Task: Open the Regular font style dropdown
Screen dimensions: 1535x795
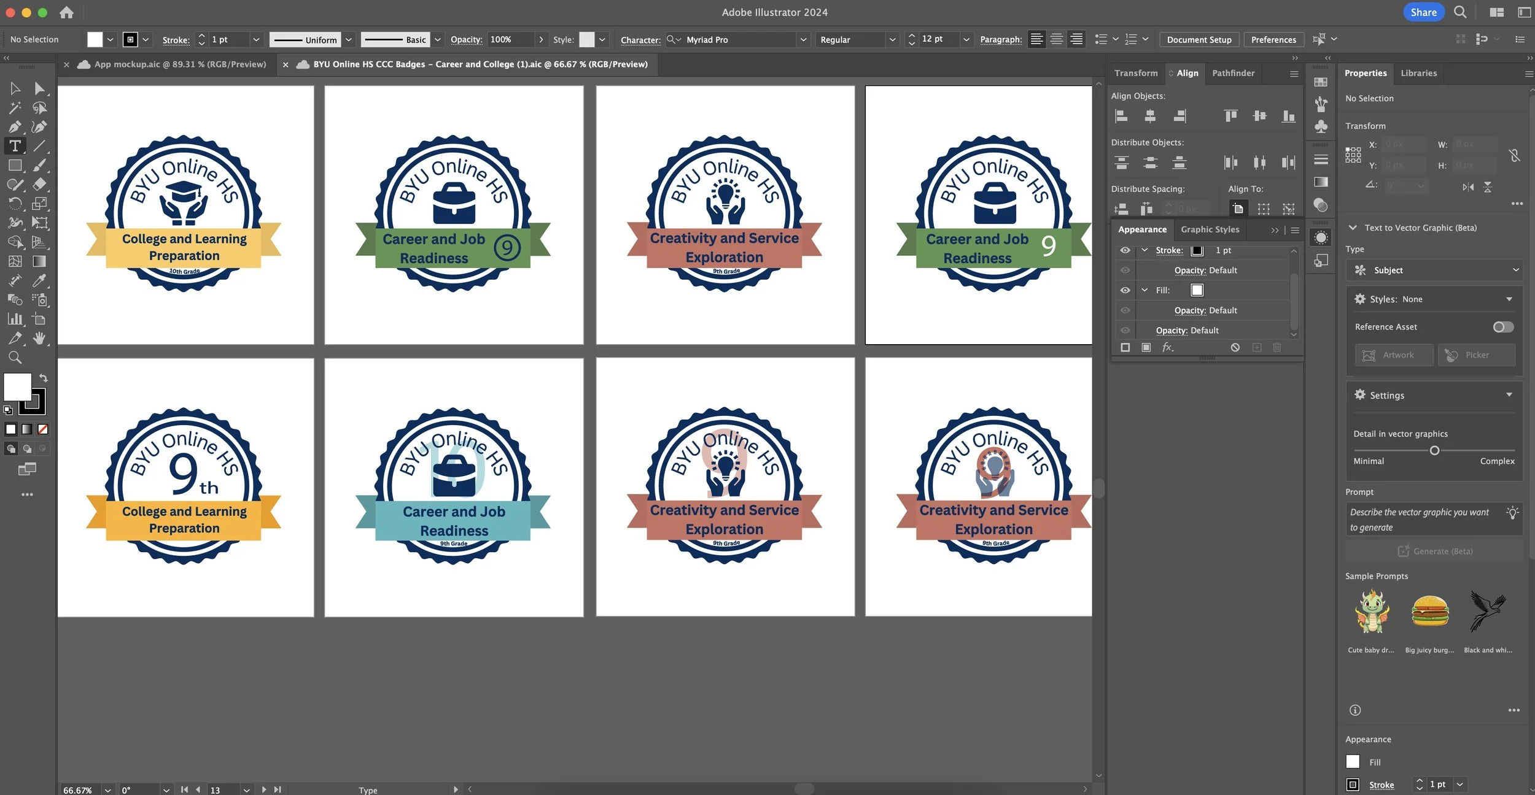Action: (x=892, y=40)
